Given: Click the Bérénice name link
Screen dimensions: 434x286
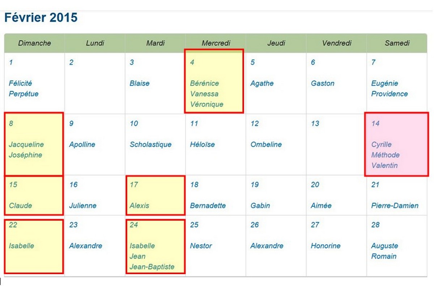Looking at the screenshot, I should 204,83.
